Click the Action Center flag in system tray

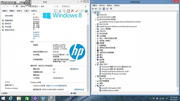(153, 98)
